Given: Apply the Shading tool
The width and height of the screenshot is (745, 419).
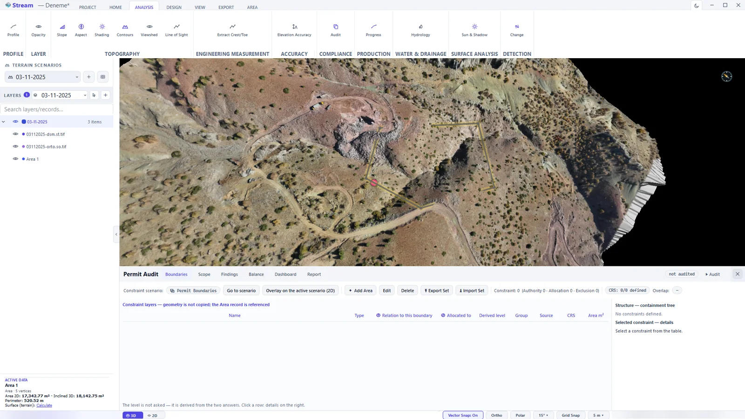Looking at the screenshot, I should click(x=102, y=30).
